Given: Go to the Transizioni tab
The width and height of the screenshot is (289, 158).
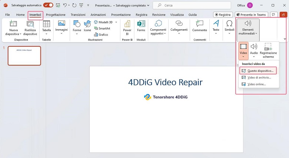Looking at the screenshot, I should pos(78,15).
